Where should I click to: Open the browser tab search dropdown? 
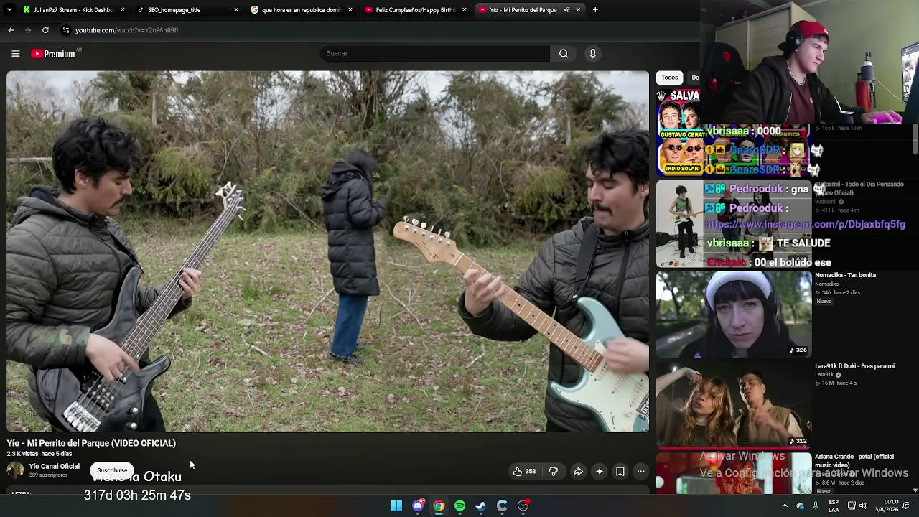[9, 10]
